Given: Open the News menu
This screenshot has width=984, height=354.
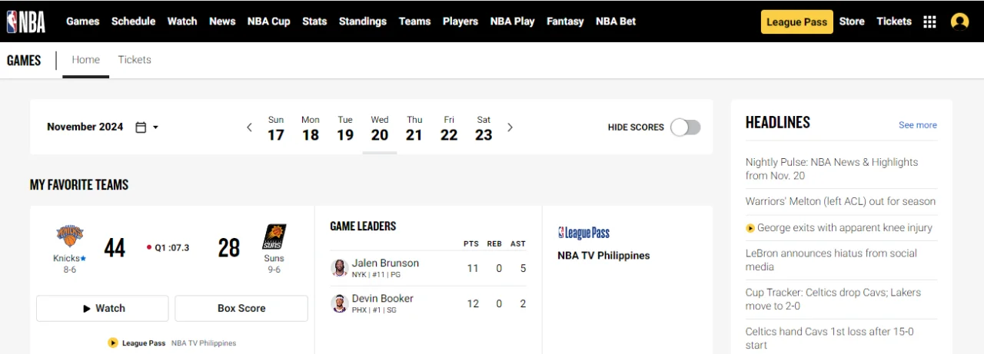Looking at the screenshot, I should (x=222, y=22).
